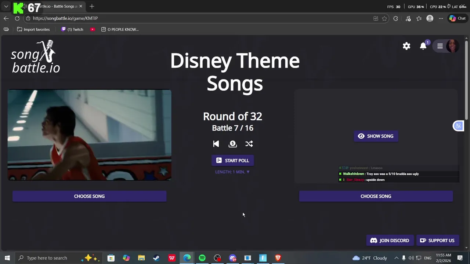The height and width of the screenshot is (264, 470).
Task: Open the workspaces icon on the favorites bar
Action: pos(6,29)
